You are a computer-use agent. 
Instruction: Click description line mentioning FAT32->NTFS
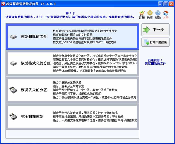[95, 63]
